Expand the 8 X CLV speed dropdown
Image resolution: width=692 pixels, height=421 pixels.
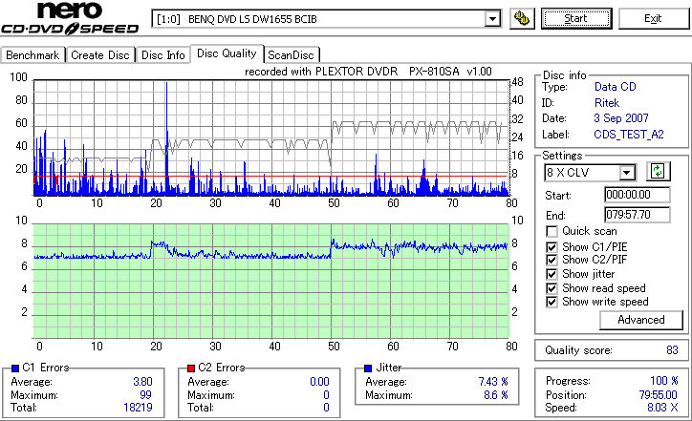tap(626, 173)
